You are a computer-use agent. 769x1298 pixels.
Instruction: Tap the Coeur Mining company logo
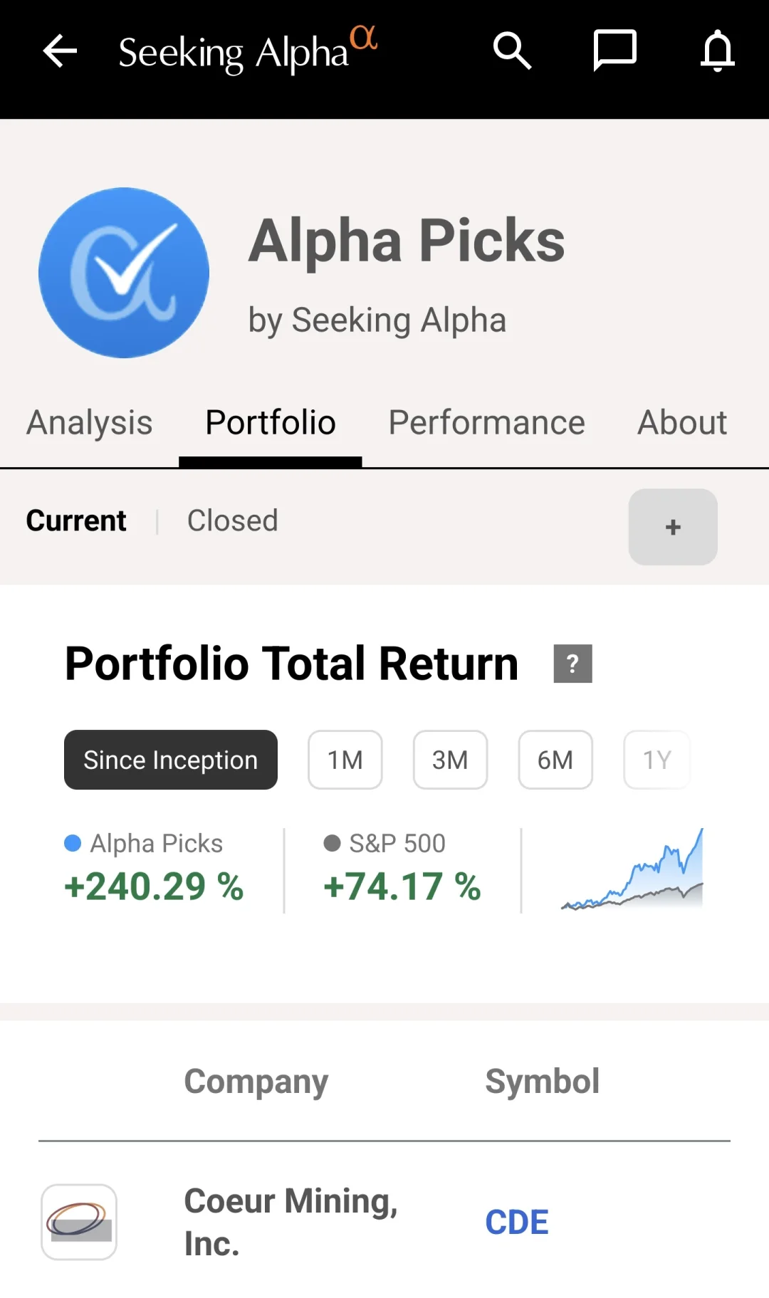[x=79, y=1222]
